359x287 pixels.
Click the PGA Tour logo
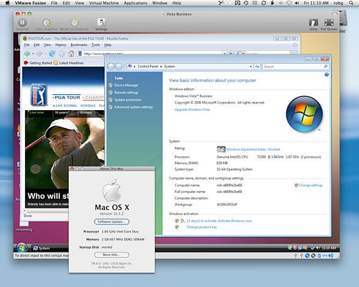[39, 95]
